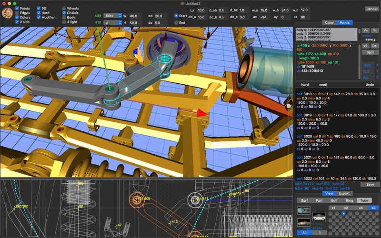Viewport: 381px width, 238px height.
Task: Click the Undo label
Action: click(x=370, y=85)
